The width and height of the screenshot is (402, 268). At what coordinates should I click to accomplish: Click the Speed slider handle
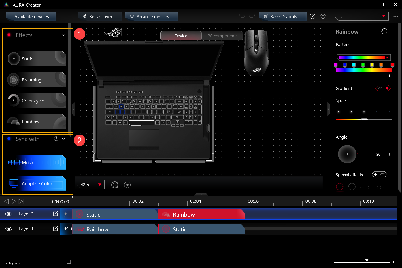point(365,119)
